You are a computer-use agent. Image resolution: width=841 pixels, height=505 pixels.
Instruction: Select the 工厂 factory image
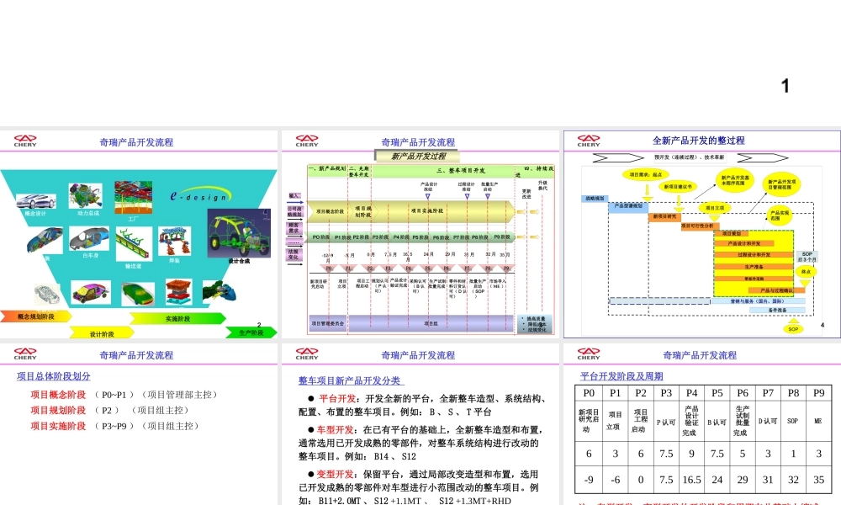pyautogui.click(x=133, y=198)
